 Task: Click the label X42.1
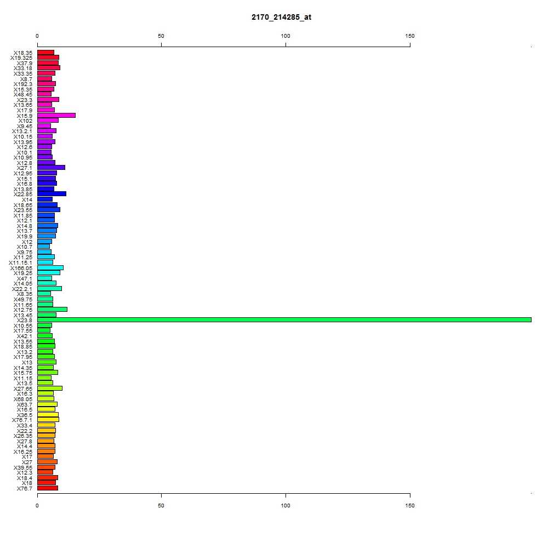pyautogui.click(x=25, y=336)
